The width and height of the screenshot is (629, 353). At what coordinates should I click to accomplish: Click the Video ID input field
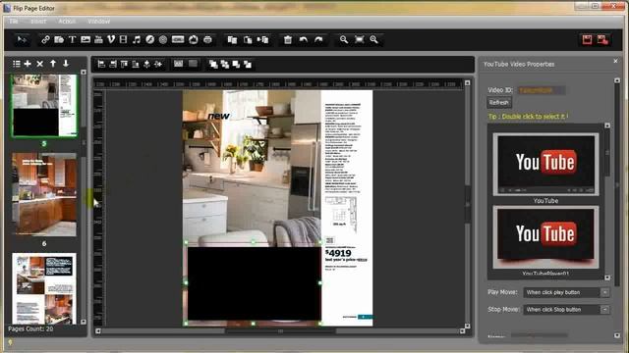[542, 90]
